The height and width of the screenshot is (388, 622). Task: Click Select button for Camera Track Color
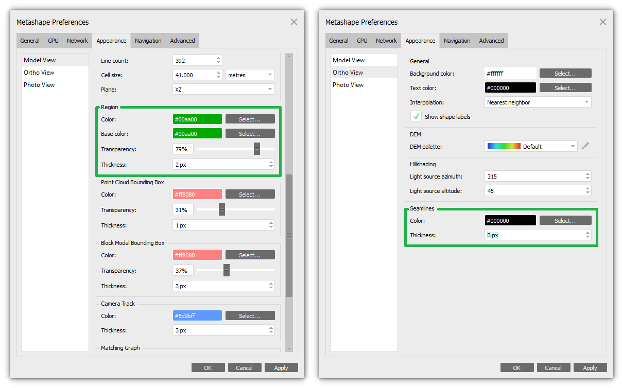(x=250, y=316)
